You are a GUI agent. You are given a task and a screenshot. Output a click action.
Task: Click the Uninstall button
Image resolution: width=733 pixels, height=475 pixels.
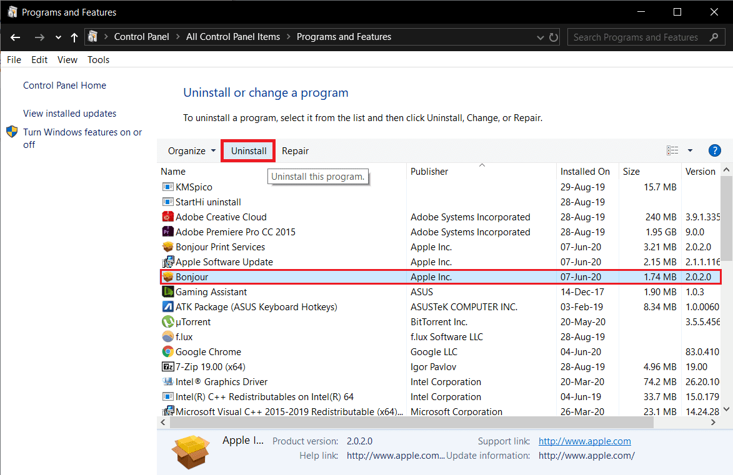(249, 151)
